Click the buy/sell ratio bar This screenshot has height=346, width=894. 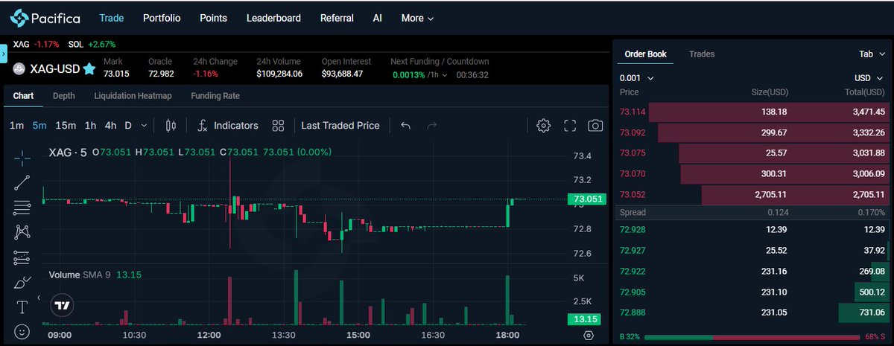[752, 337]
